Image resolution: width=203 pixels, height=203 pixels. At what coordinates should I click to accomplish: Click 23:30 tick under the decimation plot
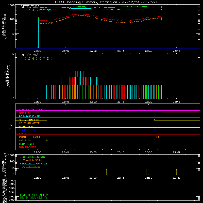click(x=148, y=178)
